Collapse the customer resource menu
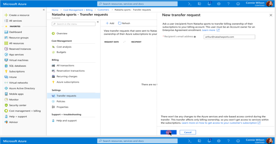This screenshot has height=144, width=276. pyautogui.click(x=98, y=22)
